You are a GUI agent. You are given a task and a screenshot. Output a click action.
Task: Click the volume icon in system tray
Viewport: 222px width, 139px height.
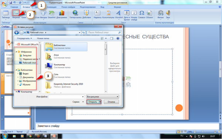(x=203, y=136)
